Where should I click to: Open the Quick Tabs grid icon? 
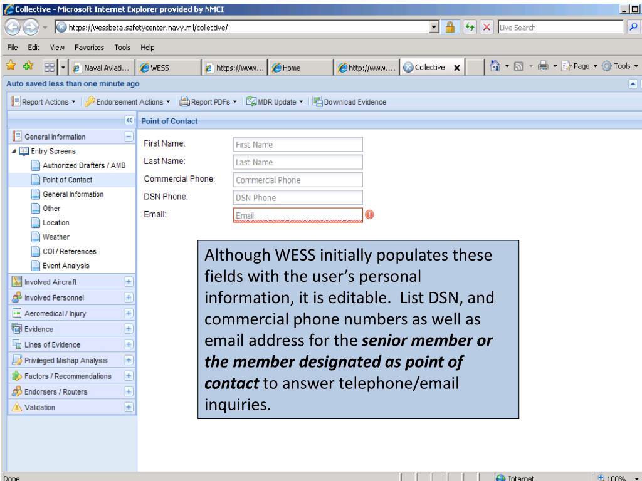coord(49,68)
